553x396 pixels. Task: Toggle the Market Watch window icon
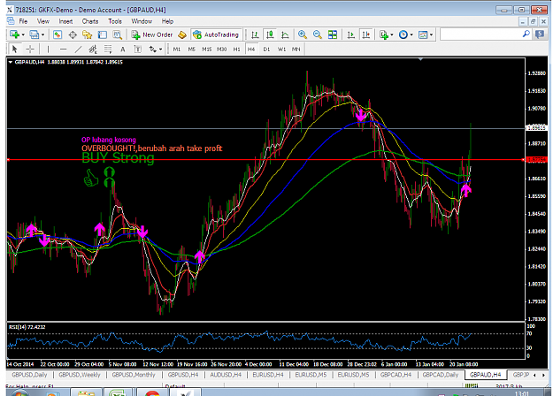click(58, 34)
